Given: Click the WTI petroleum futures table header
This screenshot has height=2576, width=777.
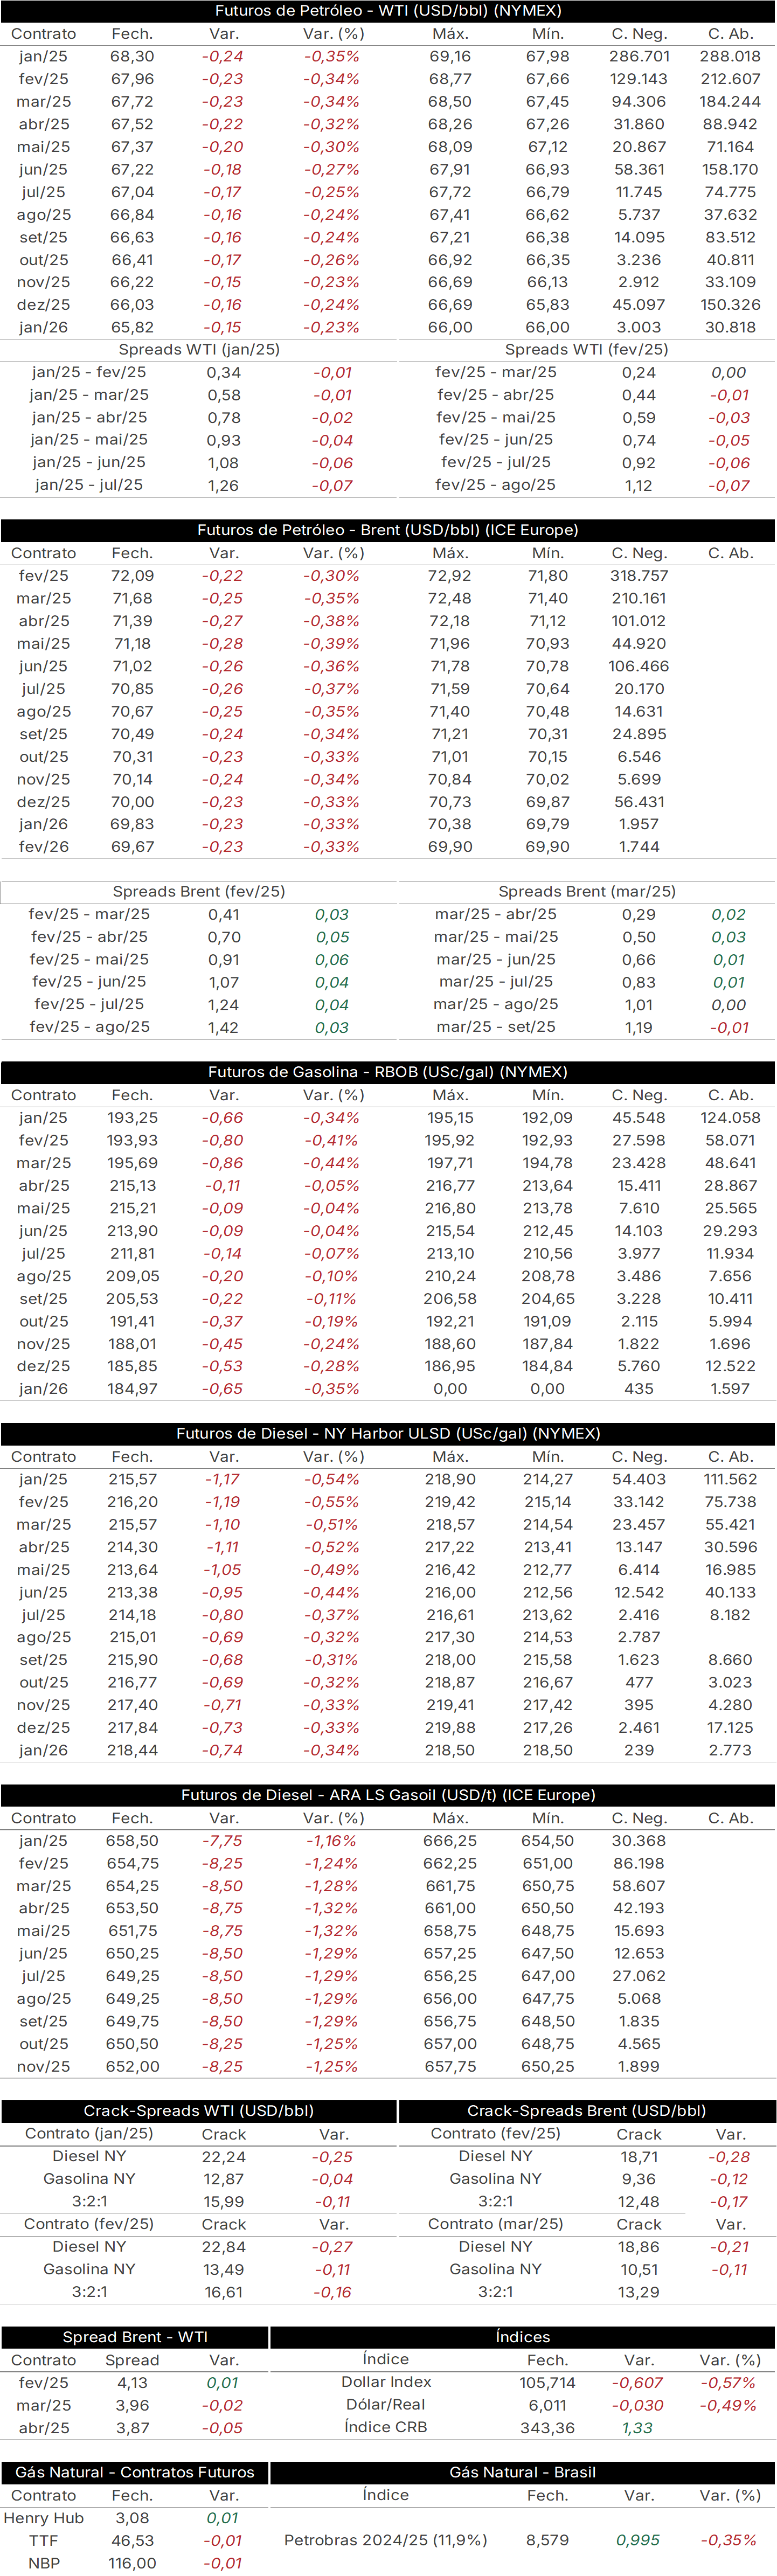Looking at the screenshot, I should click(388, 11).
